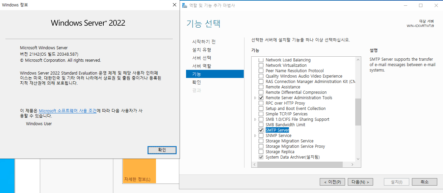
Task: Check RPC over HTTP Proxy checkbox
Action: tap(261, 103)
